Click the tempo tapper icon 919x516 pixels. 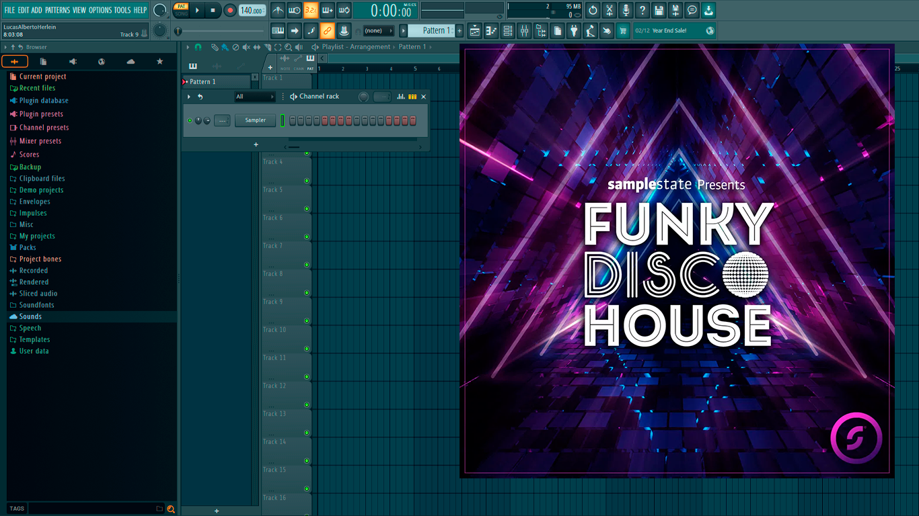590,31
